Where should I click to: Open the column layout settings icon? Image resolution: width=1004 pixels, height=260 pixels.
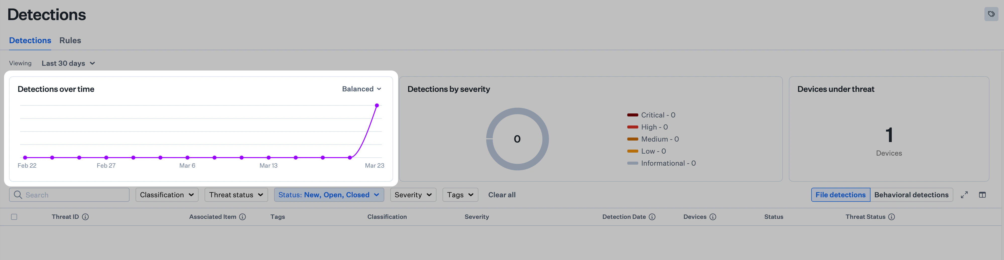[x=983, y=194]
